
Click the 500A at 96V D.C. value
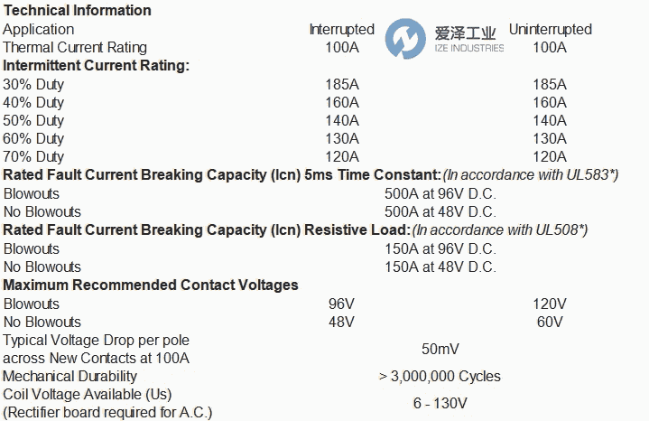click(x=440, y=193)
